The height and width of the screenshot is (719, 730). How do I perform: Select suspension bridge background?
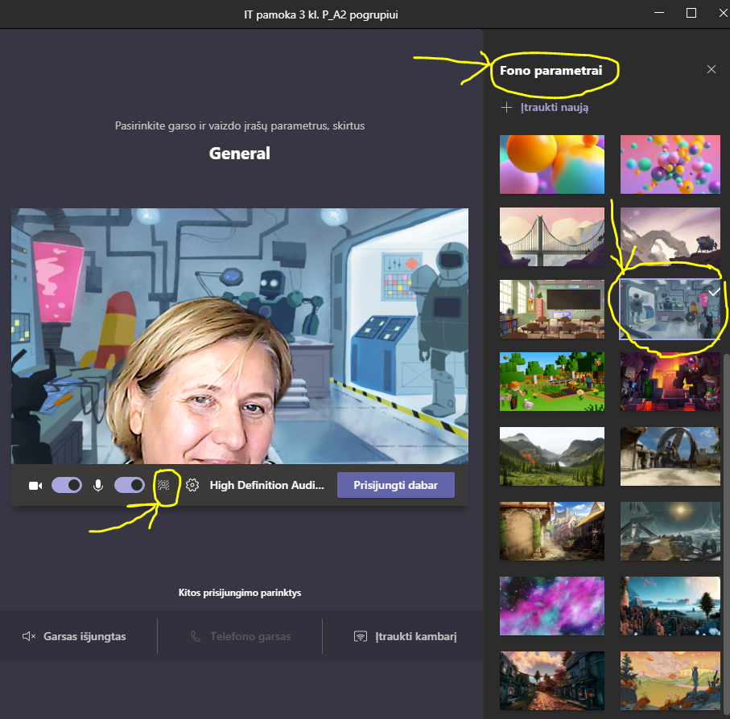tap(551, 236)
